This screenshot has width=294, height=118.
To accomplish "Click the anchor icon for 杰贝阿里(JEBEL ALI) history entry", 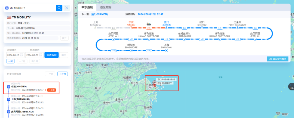I will tap(8, 111).
